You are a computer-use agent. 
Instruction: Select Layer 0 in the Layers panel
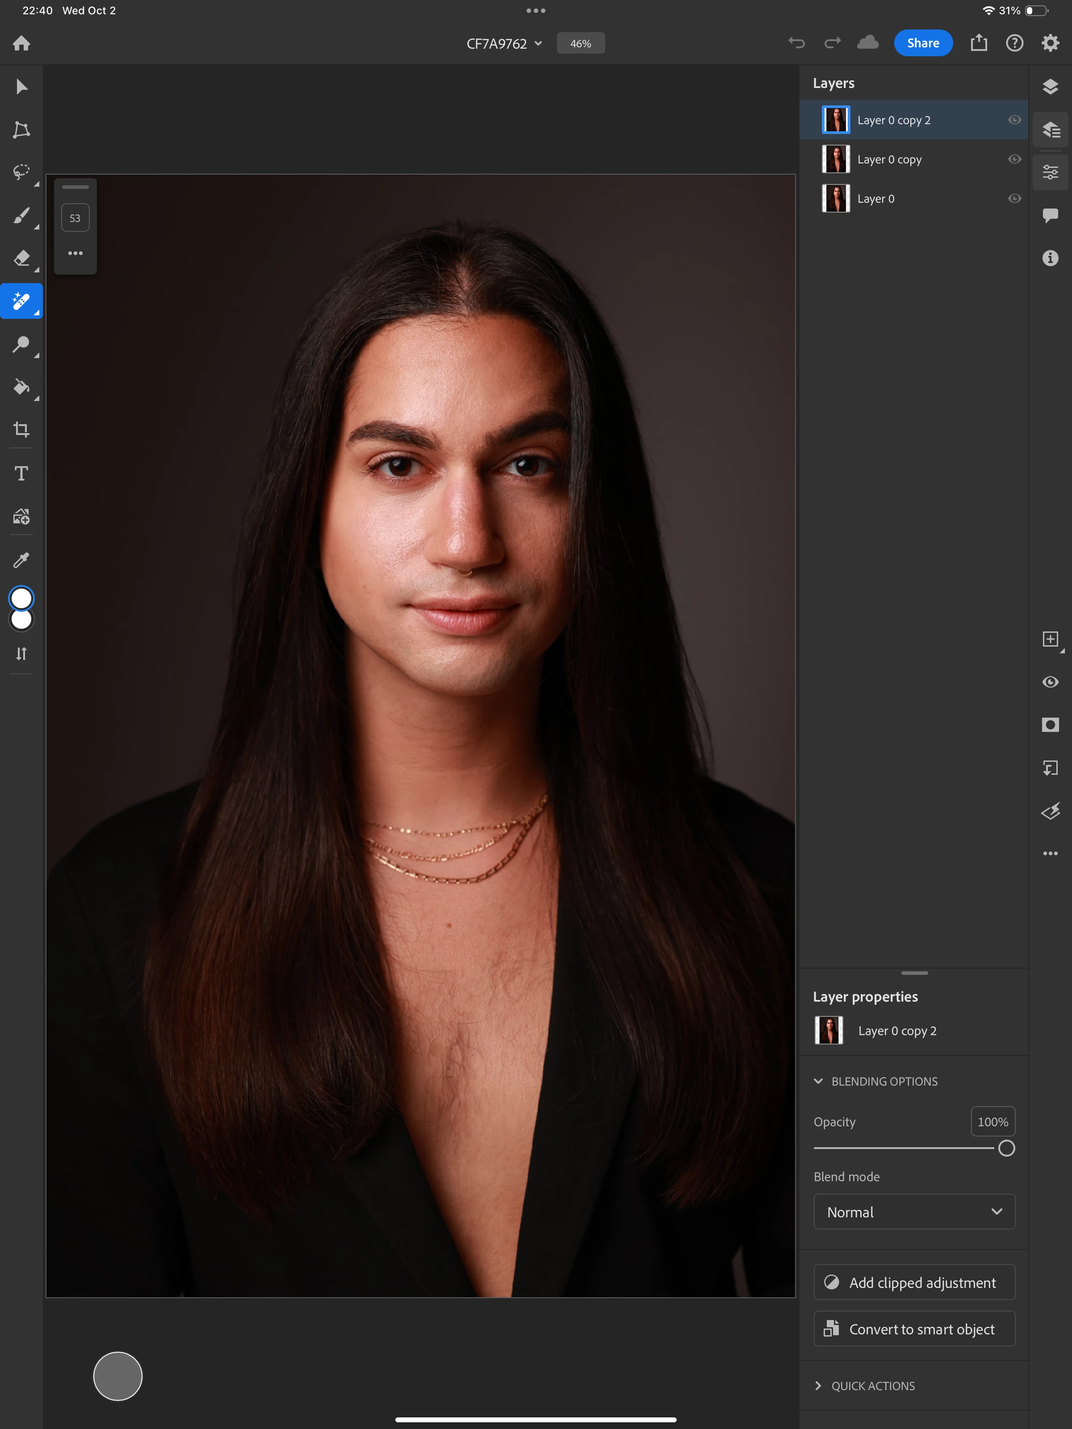point(875,198)
